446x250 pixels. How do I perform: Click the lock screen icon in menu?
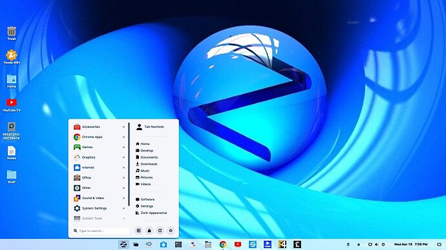pyautogui.click(x=149, y=231)
